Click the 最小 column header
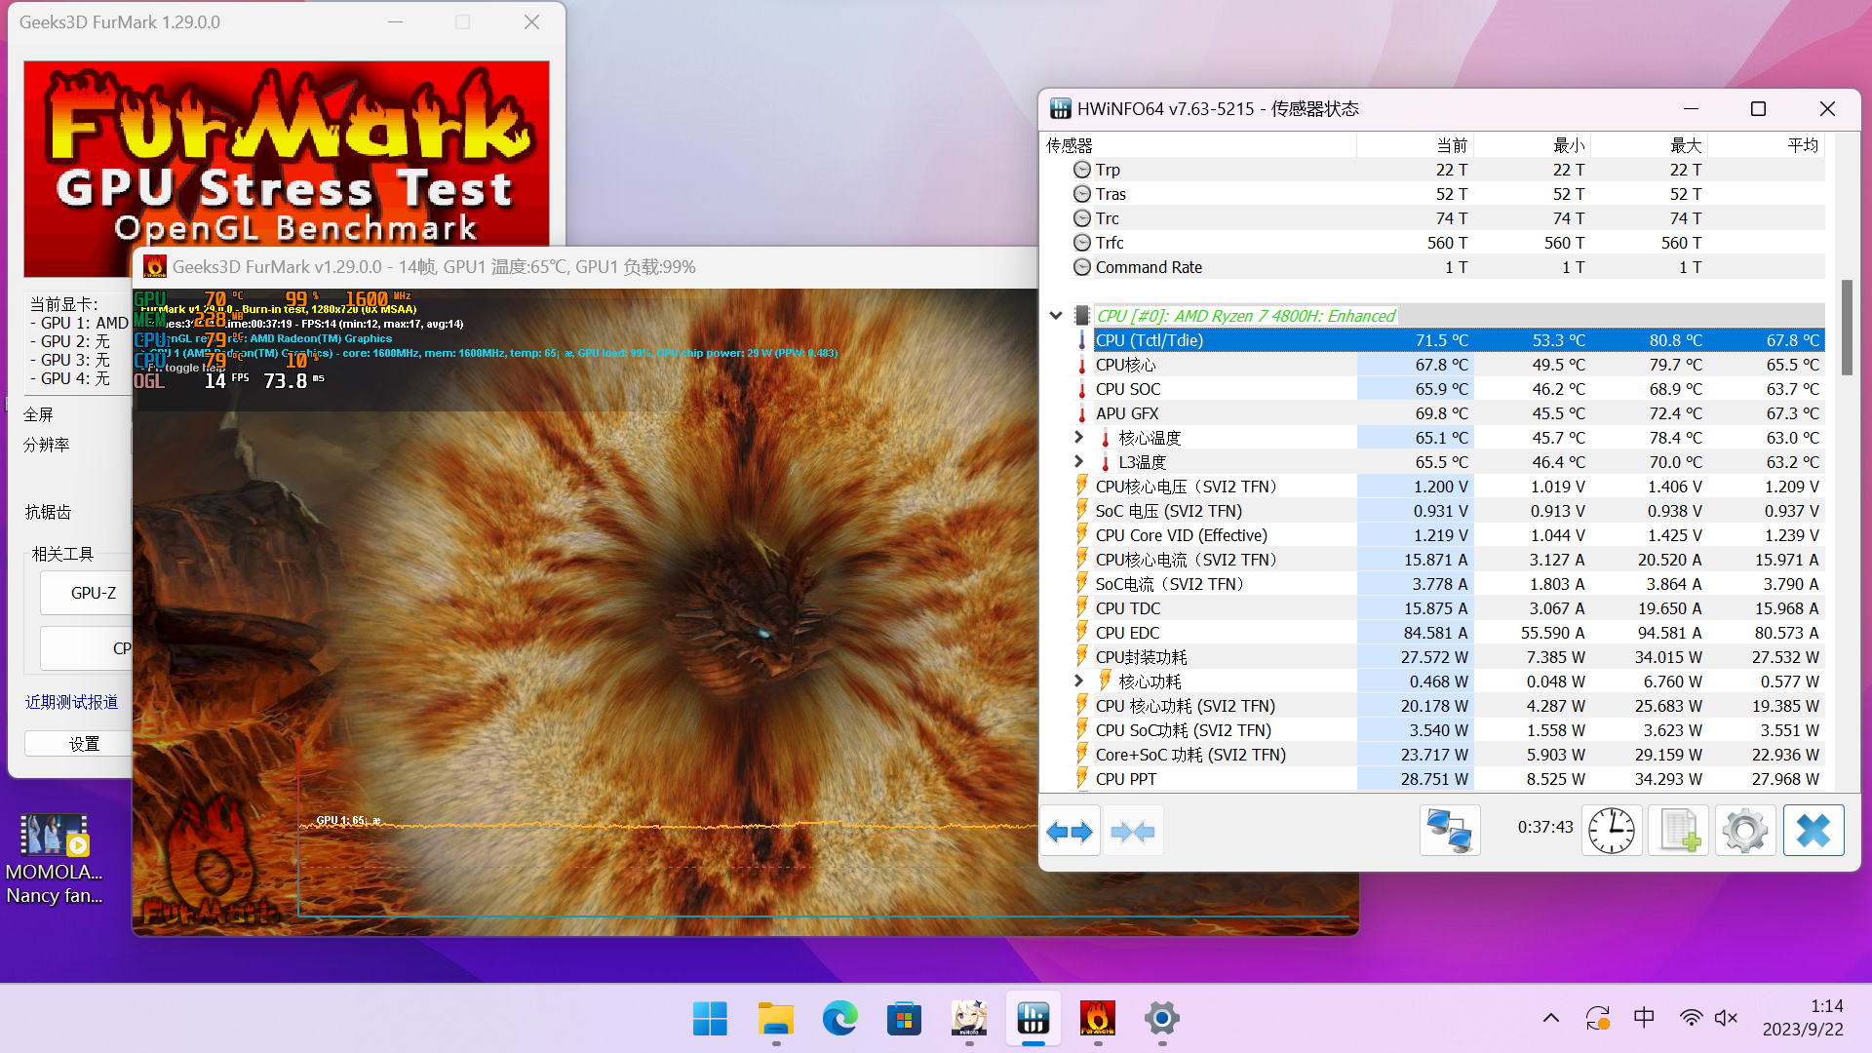Viewport: 1872px width, 1053px height. coord(1532,145)
